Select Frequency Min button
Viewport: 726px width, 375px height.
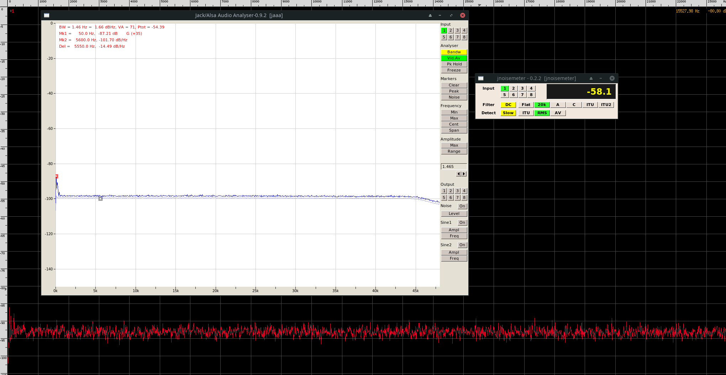coord(454,112)
